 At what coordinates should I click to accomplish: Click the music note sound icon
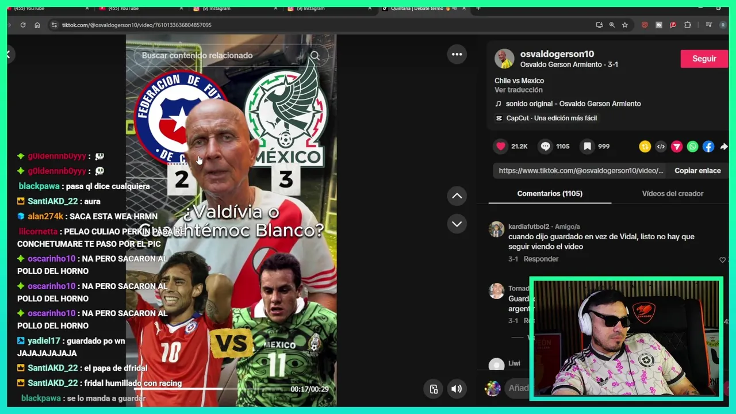point(499,103)
